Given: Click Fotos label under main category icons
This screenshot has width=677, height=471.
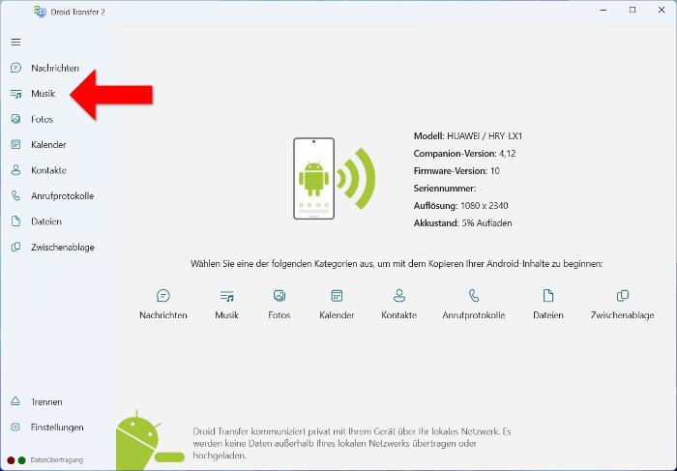Looking at the screenshot, I should click(280, 315).
